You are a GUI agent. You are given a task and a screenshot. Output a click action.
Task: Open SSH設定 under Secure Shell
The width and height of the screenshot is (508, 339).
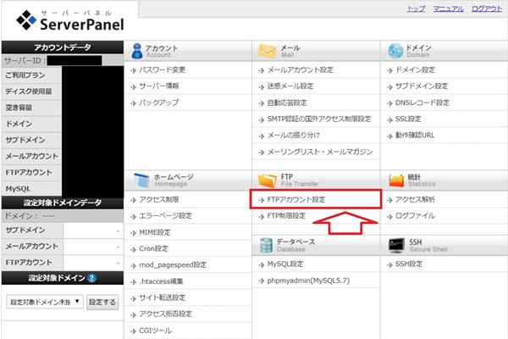point(409,264)
